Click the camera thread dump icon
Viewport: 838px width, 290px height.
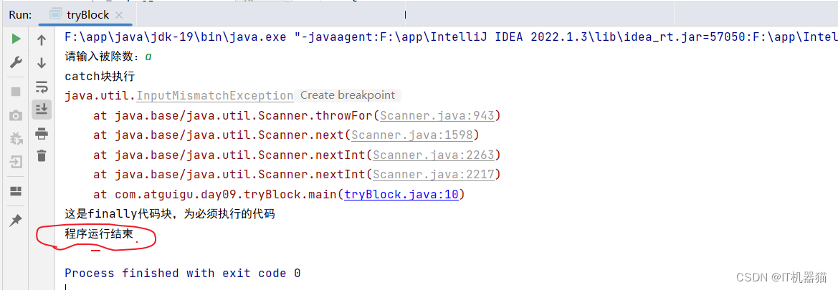(x=16, y=115)
